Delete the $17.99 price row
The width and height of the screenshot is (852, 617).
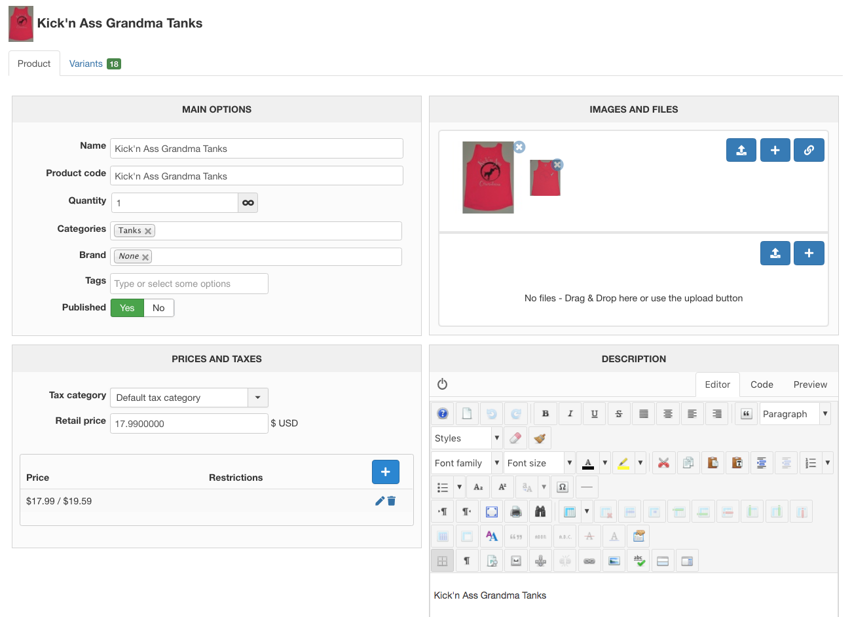pyautogui.click(x=392, y=501)
